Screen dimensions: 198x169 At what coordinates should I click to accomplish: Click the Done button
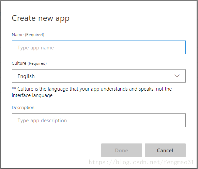pyautogui.click(x=122, y=150)
